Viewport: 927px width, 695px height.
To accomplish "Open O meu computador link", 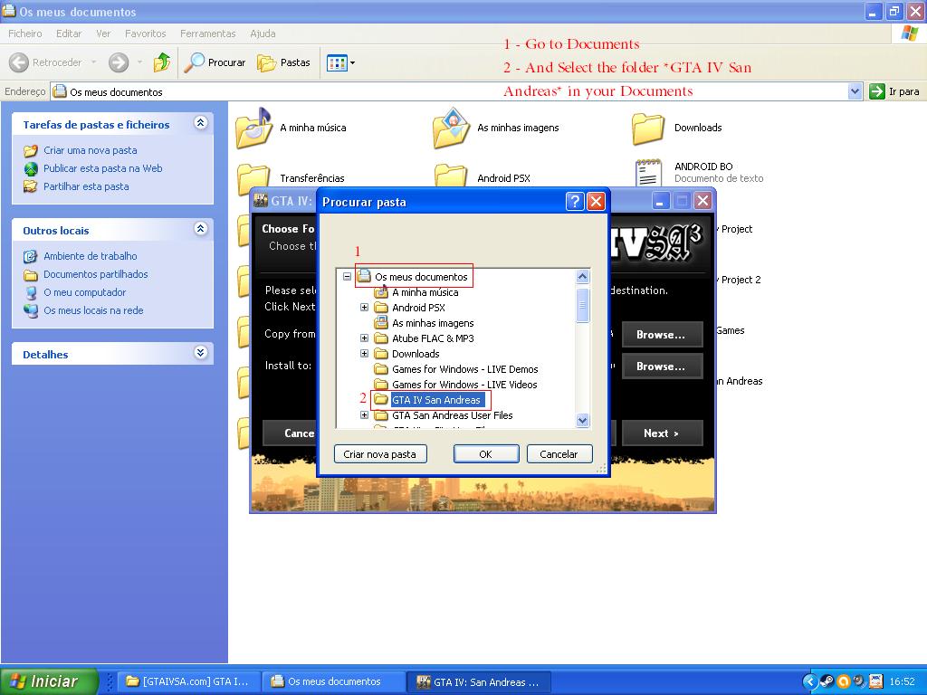I will click(84, 292).
